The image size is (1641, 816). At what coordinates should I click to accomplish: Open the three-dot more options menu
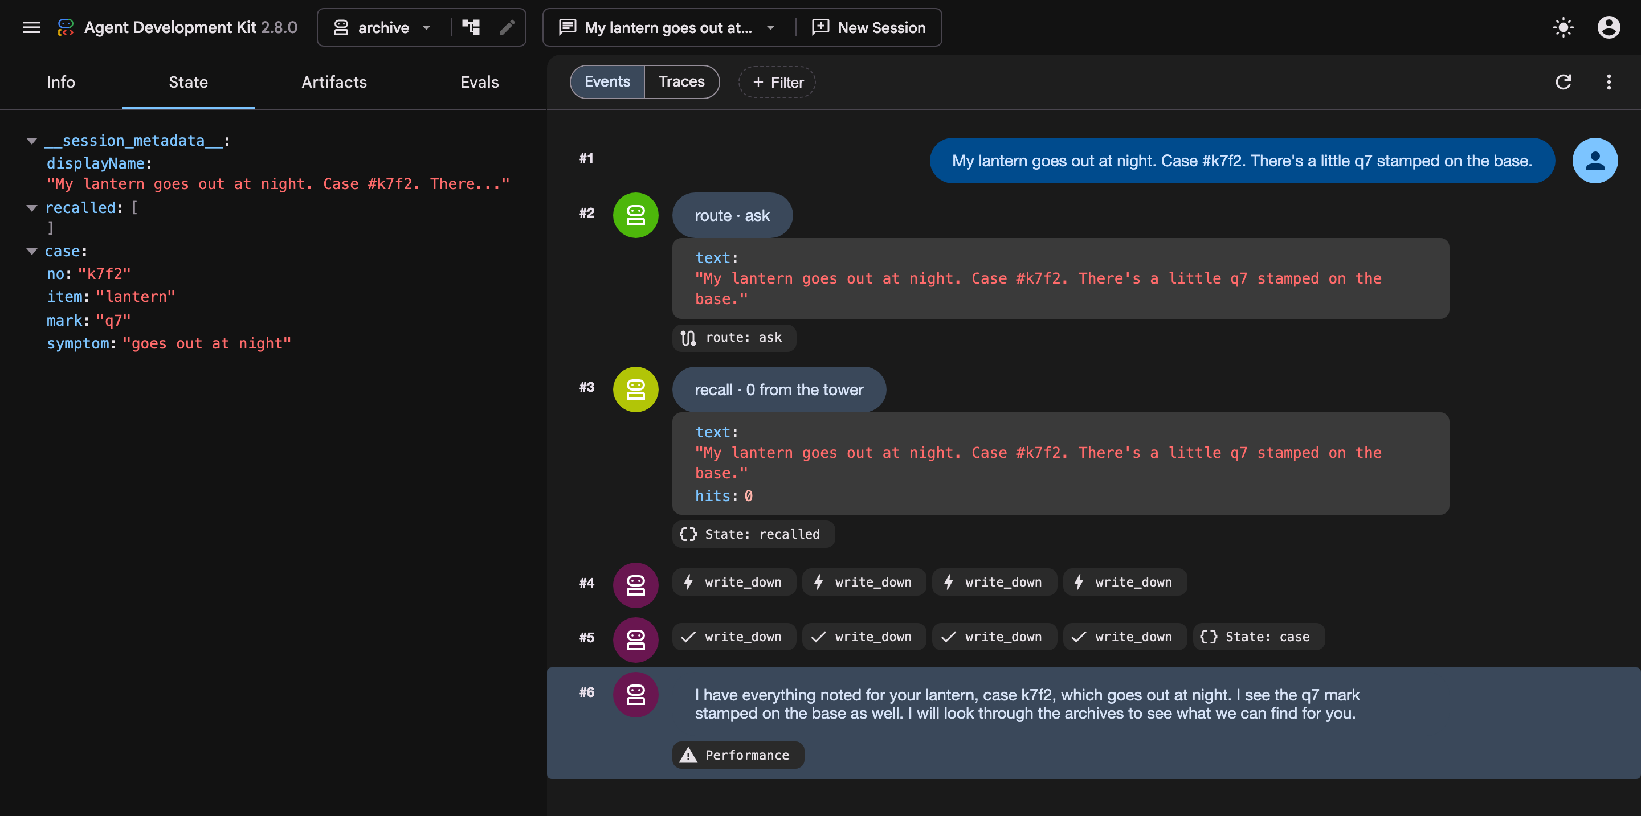coord(1609,82)
